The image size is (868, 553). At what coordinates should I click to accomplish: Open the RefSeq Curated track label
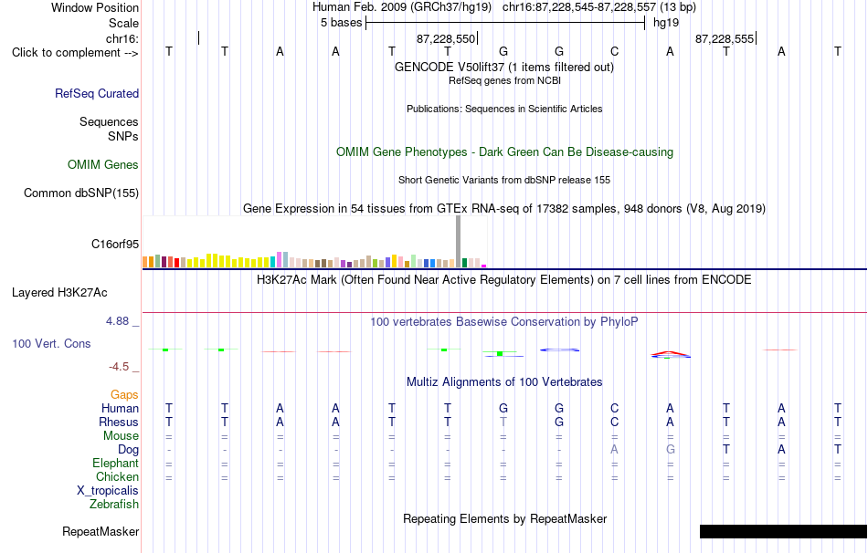pyautogui.click(x=97, y=93)
